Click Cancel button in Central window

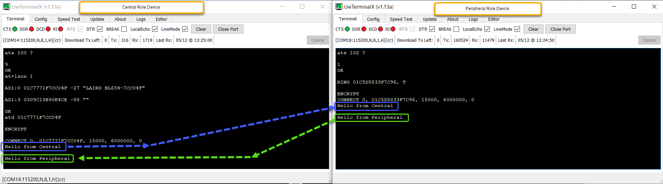318,40
